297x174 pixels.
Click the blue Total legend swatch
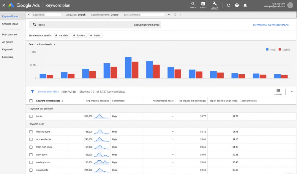click(x=267, y=49)
